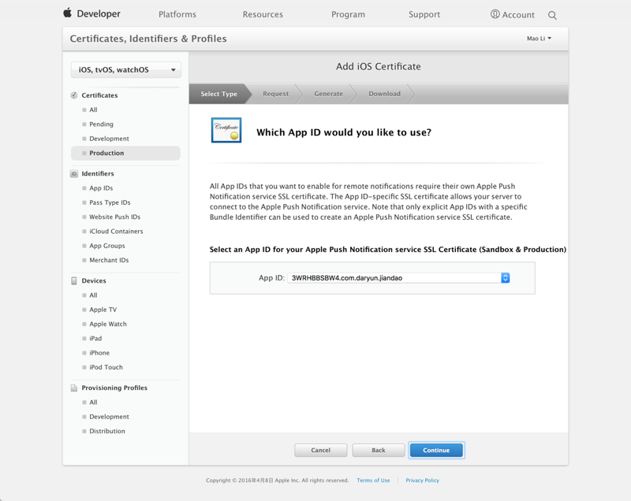This screenshot has height=501, width=631.
Task: Show iPhone devices
Action: (x=99, y=353)
